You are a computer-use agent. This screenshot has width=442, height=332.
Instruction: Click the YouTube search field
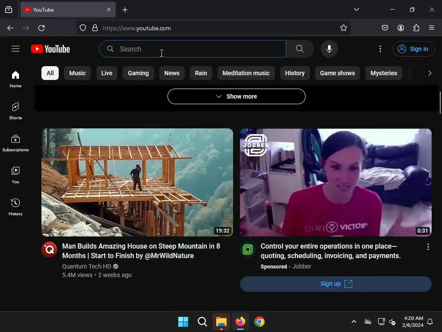(193, 49)
